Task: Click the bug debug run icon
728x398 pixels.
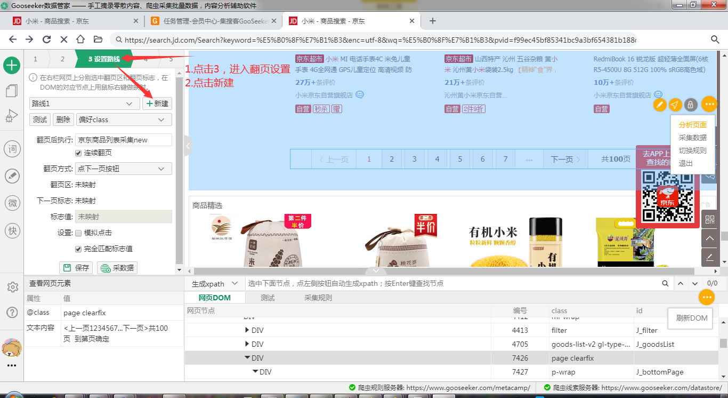Action: (x=12, y=116)
